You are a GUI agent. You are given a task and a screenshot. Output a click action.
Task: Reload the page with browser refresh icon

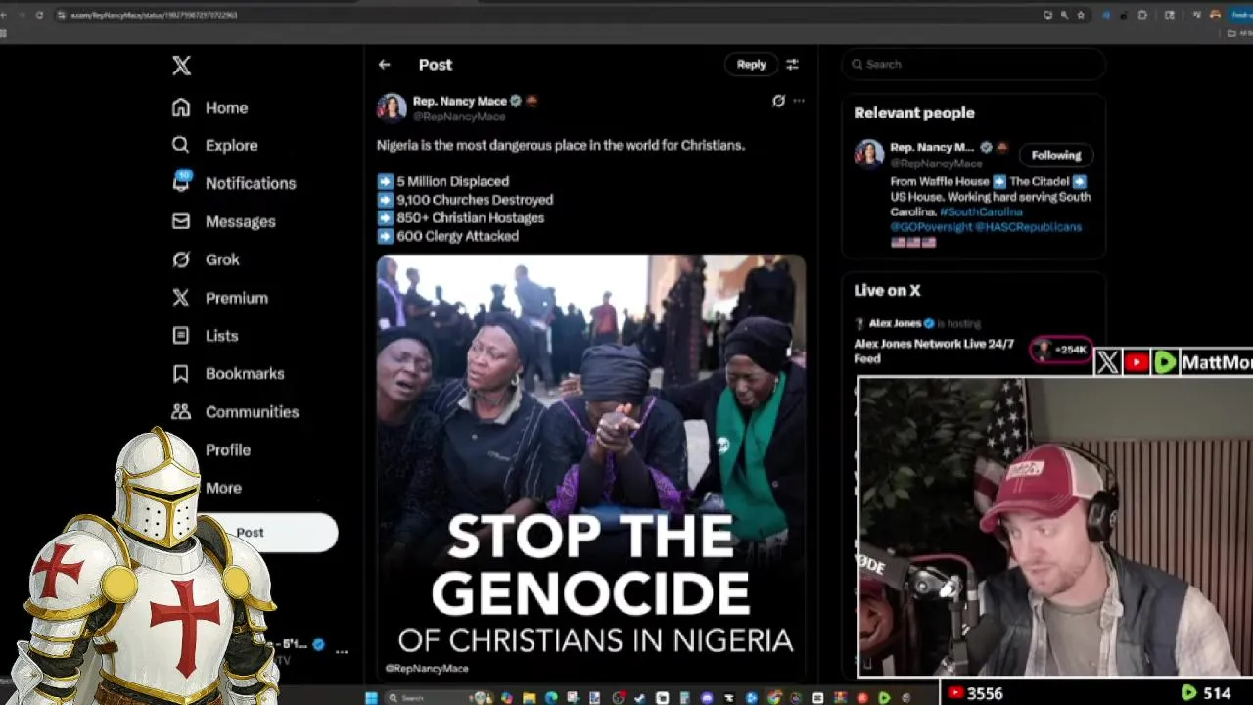tap(39, 15)
